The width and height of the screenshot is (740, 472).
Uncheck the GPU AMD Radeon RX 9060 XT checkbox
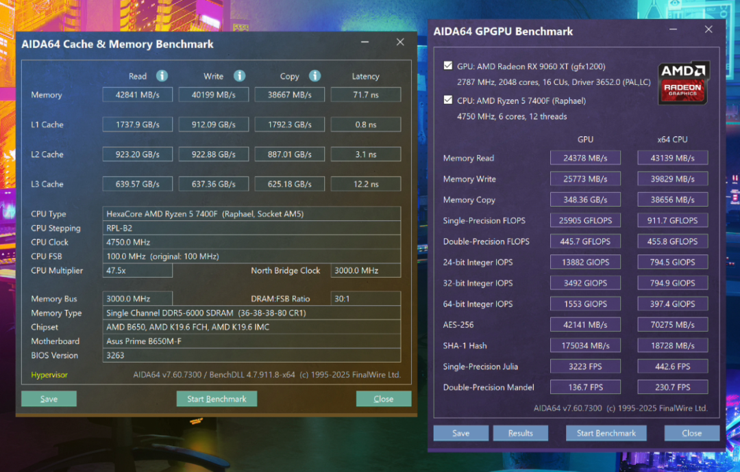coord(448,66)
